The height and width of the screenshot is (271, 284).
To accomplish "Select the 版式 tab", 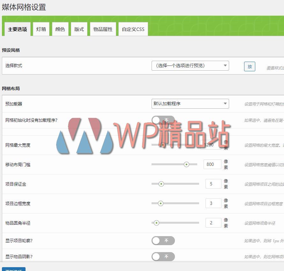I will point(79,29).
